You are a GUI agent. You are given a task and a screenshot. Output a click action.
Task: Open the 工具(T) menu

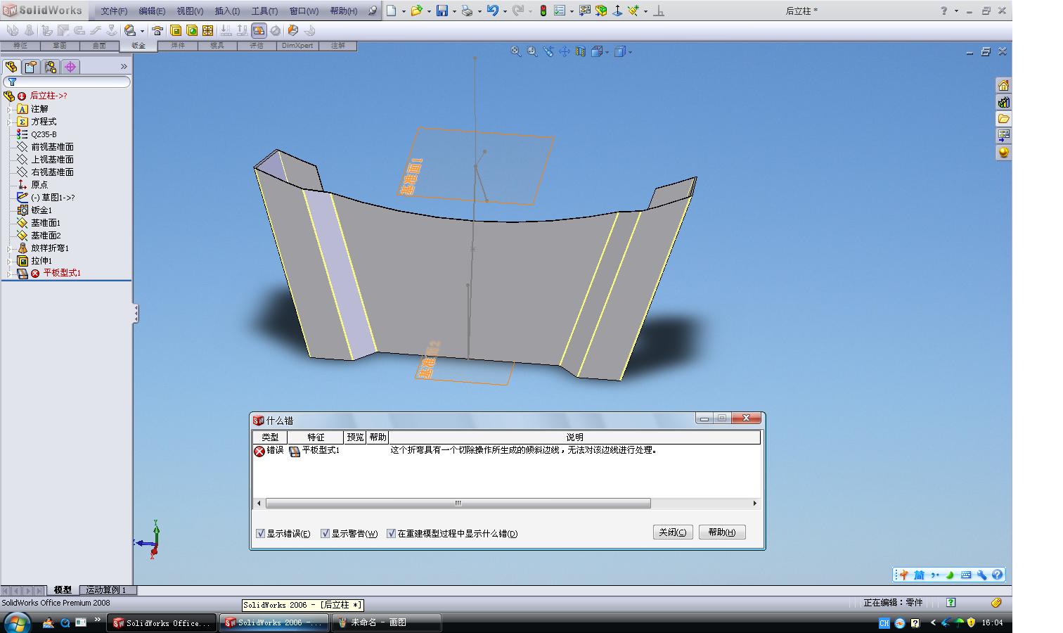[x=264, y=11]
